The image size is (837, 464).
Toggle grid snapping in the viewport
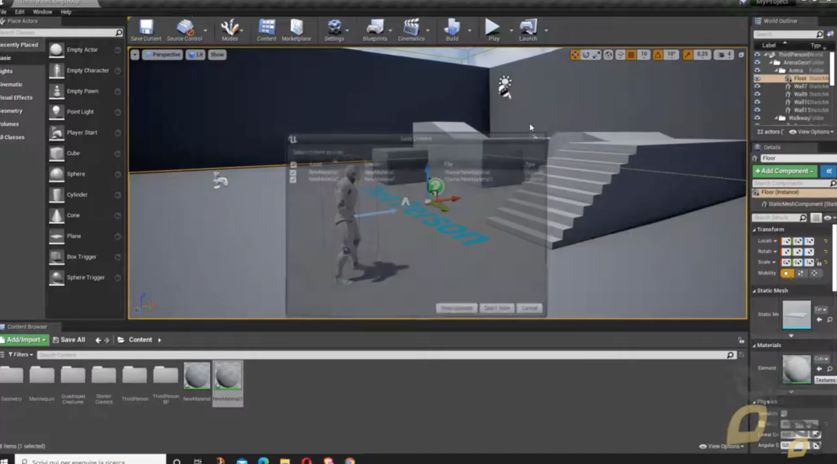(x=631, y=55)
